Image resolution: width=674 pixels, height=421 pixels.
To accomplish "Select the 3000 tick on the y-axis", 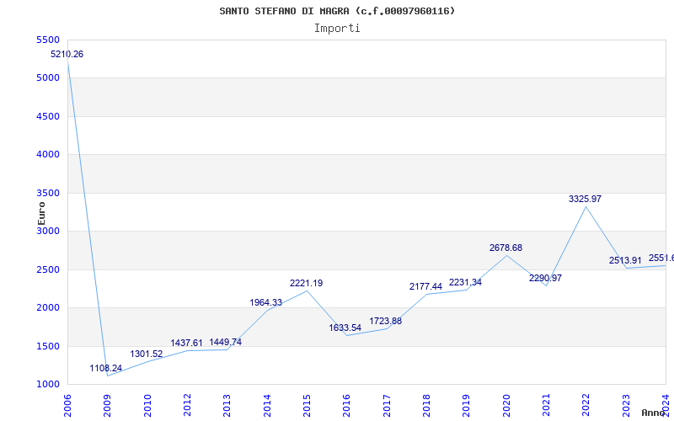I will (x=49, y=231).
